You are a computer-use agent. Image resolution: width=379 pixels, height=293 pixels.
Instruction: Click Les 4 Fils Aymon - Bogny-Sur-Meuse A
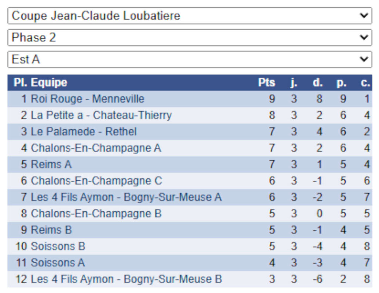[x=126, y=197]
